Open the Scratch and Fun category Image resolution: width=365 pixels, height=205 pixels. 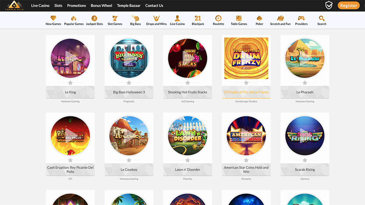280,20
